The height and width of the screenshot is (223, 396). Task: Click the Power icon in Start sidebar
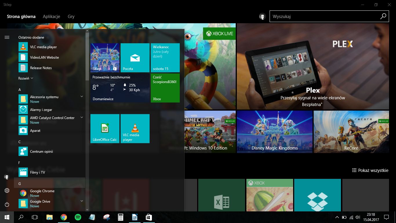click(7, 204)
